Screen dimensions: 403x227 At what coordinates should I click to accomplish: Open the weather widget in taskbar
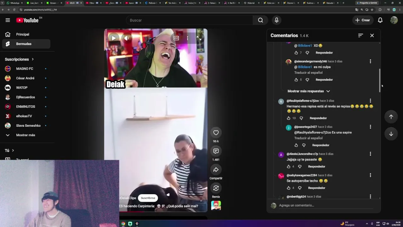click(x=348, y=224)
